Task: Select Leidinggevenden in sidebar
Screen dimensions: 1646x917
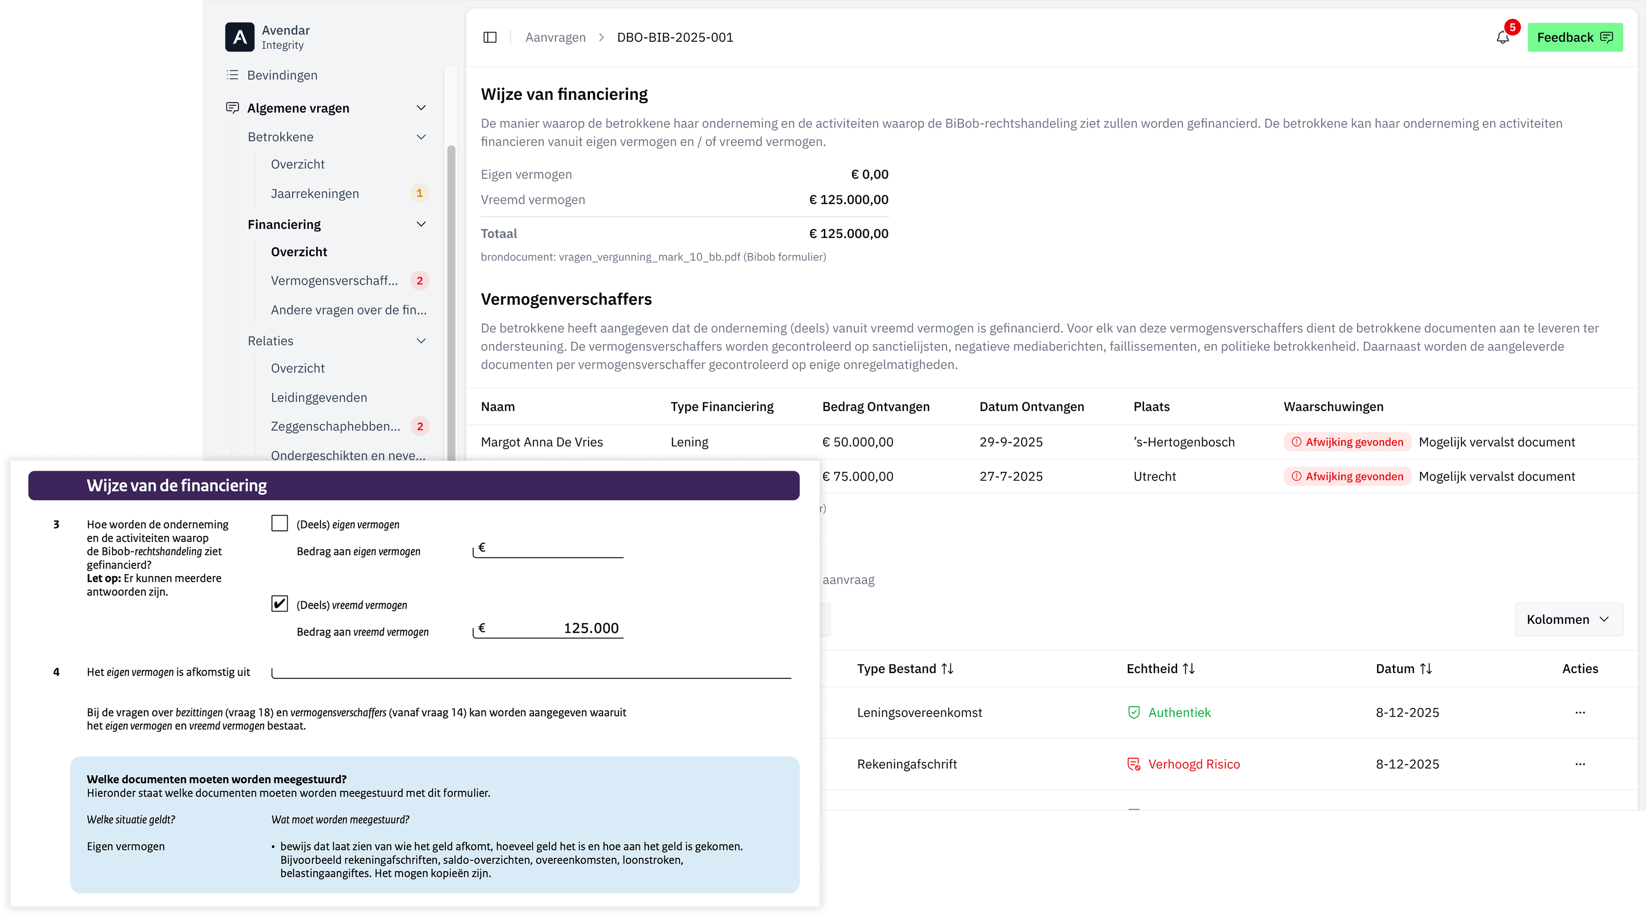Action: (319, 397)
